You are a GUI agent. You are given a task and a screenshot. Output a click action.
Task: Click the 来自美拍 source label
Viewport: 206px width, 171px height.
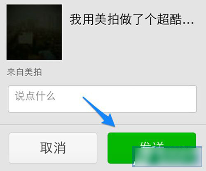pos(24,72)
